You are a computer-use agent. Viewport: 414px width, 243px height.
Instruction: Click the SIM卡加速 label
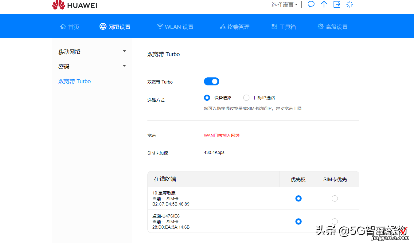coord(158,153)
